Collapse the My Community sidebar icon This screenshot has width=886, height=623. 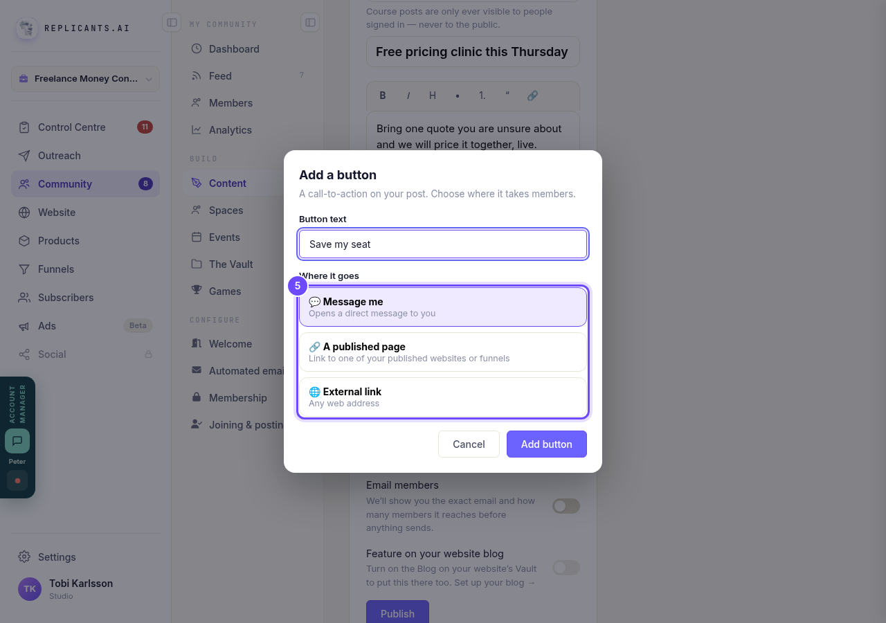click(310, 22)
